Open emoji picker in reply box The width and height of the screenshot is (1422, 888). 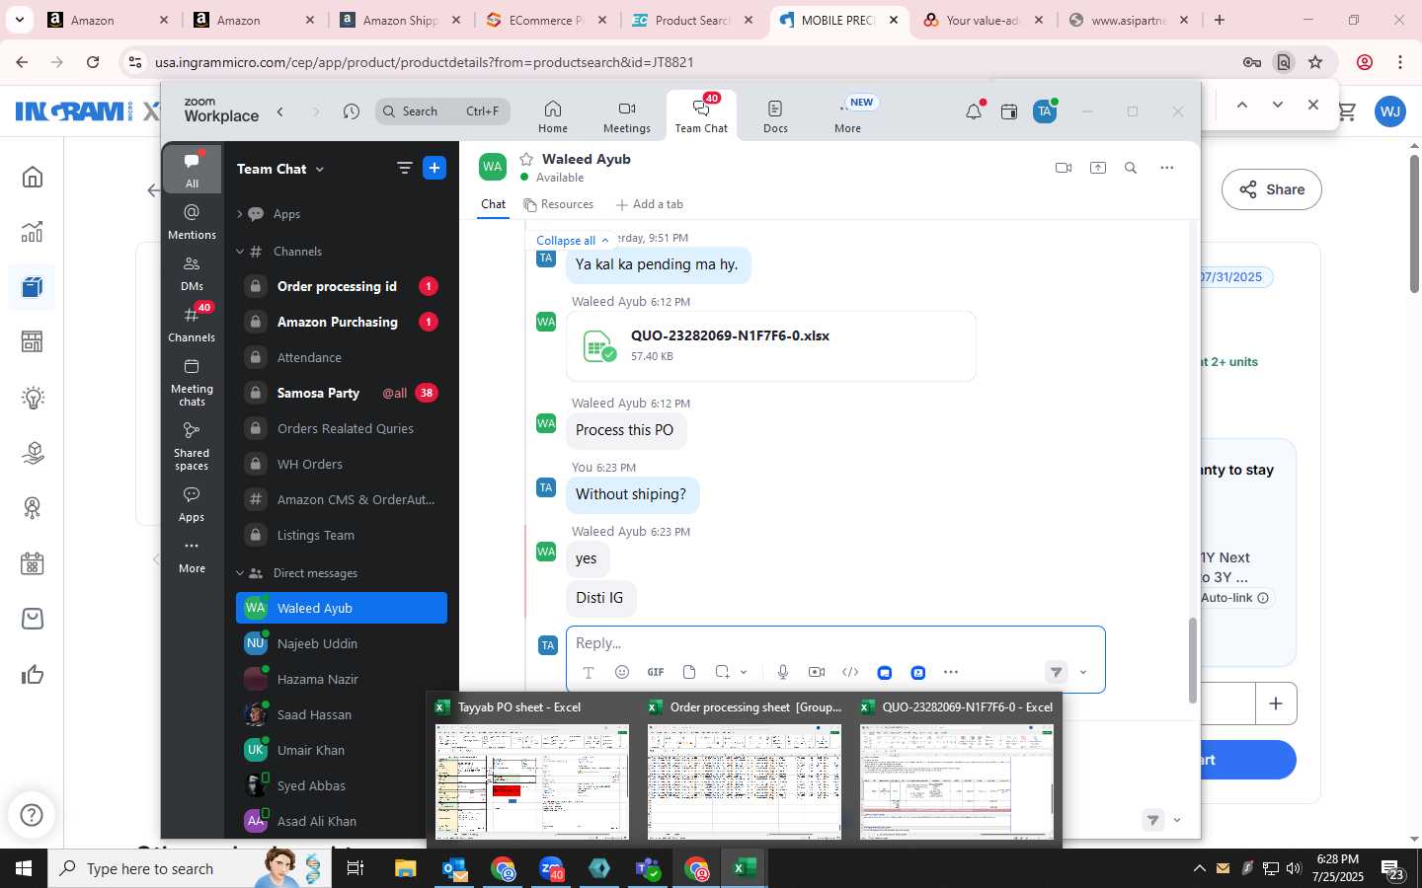click(622, 672)
